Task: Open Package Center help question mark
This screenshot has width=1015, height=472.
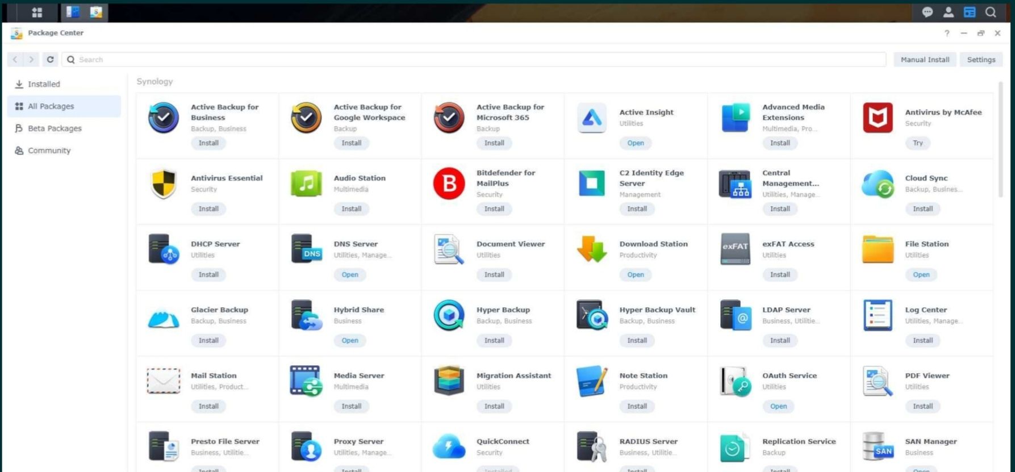Action: click(x=947, y=33)
